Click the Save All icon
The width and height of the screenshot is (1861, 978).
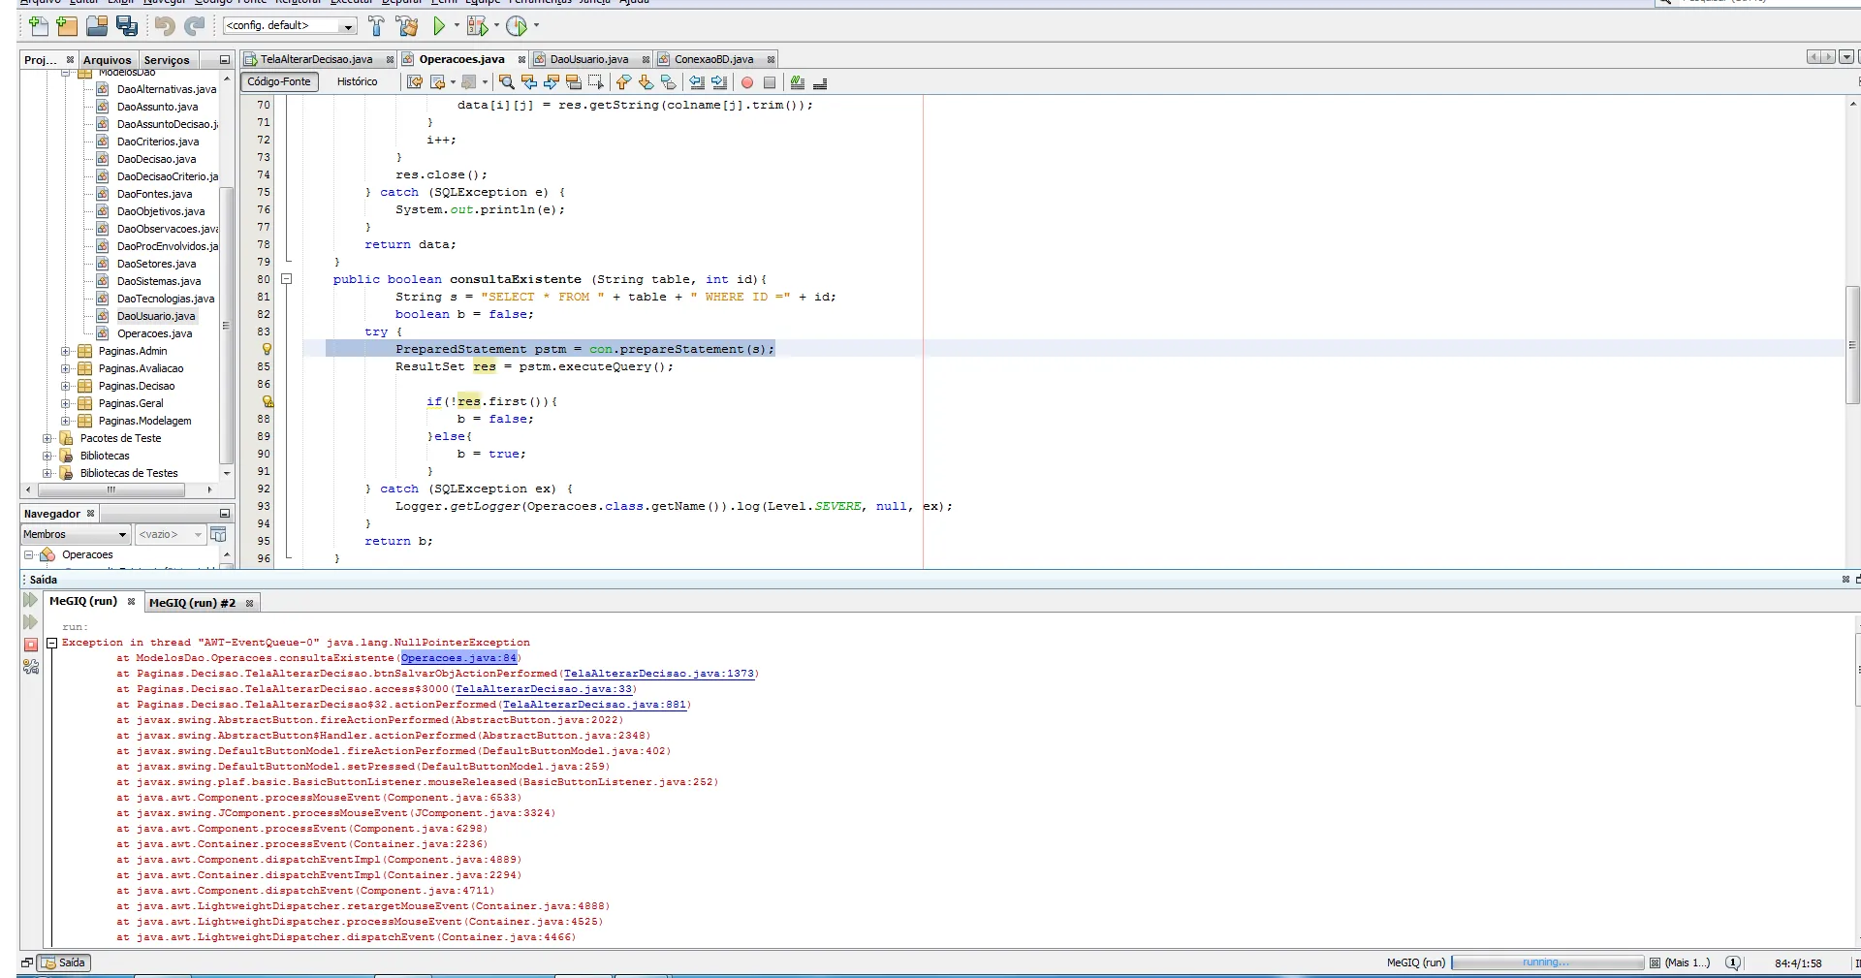pos(127,26)
